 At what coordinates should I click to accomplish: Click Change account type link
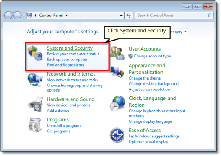(x=152, y=56)
